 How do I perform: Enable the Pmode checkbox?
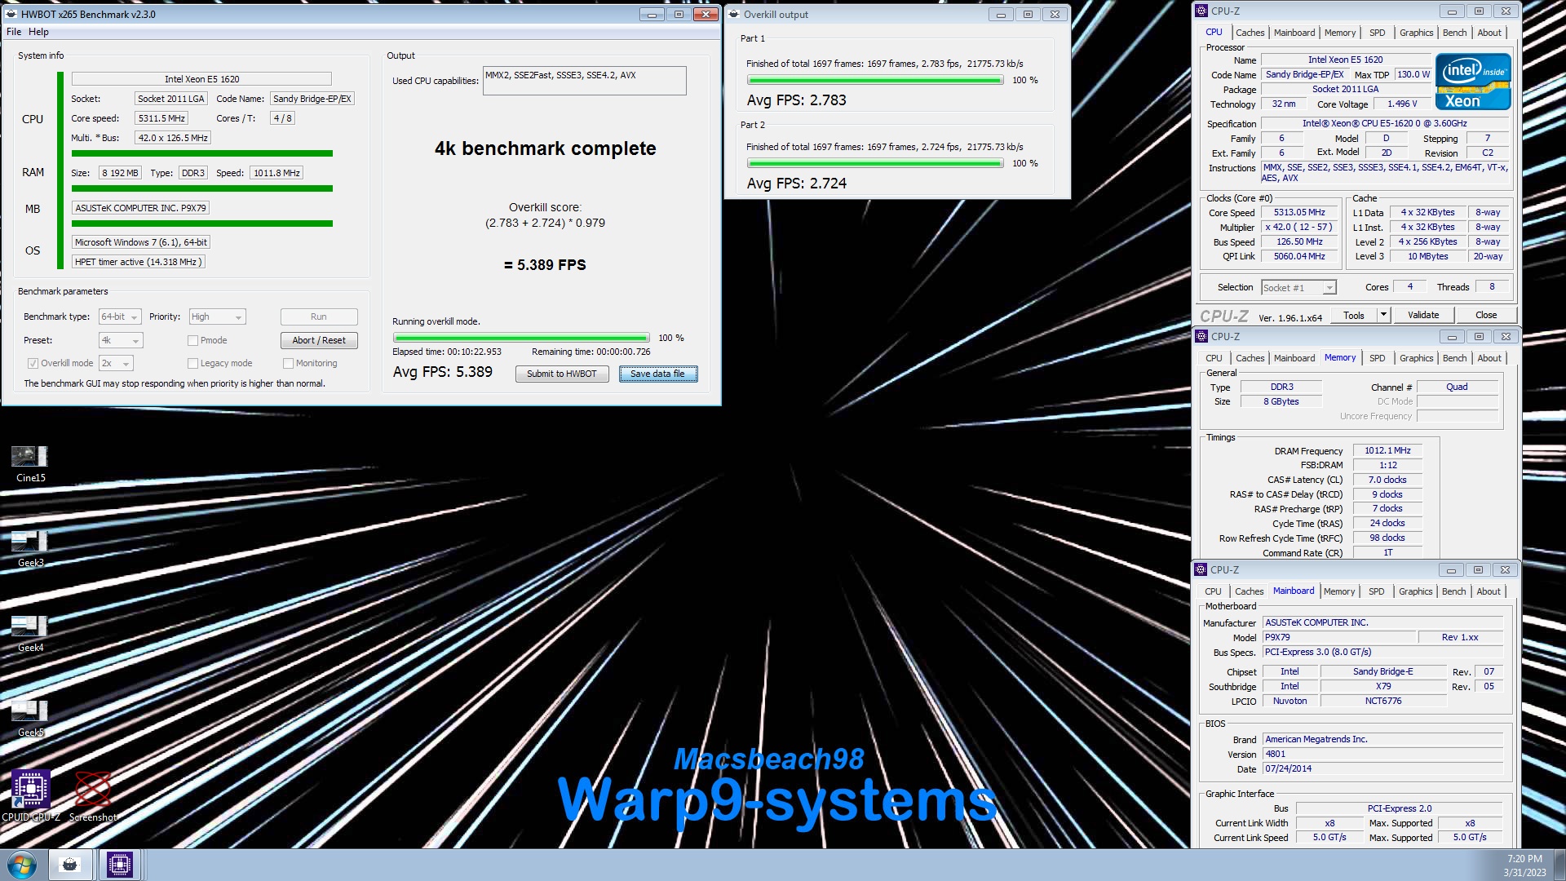192,340
